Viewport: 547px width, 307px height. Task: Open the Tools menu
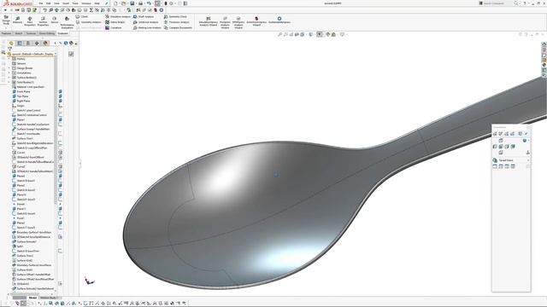pyautogui.click(x=75, y=3)
